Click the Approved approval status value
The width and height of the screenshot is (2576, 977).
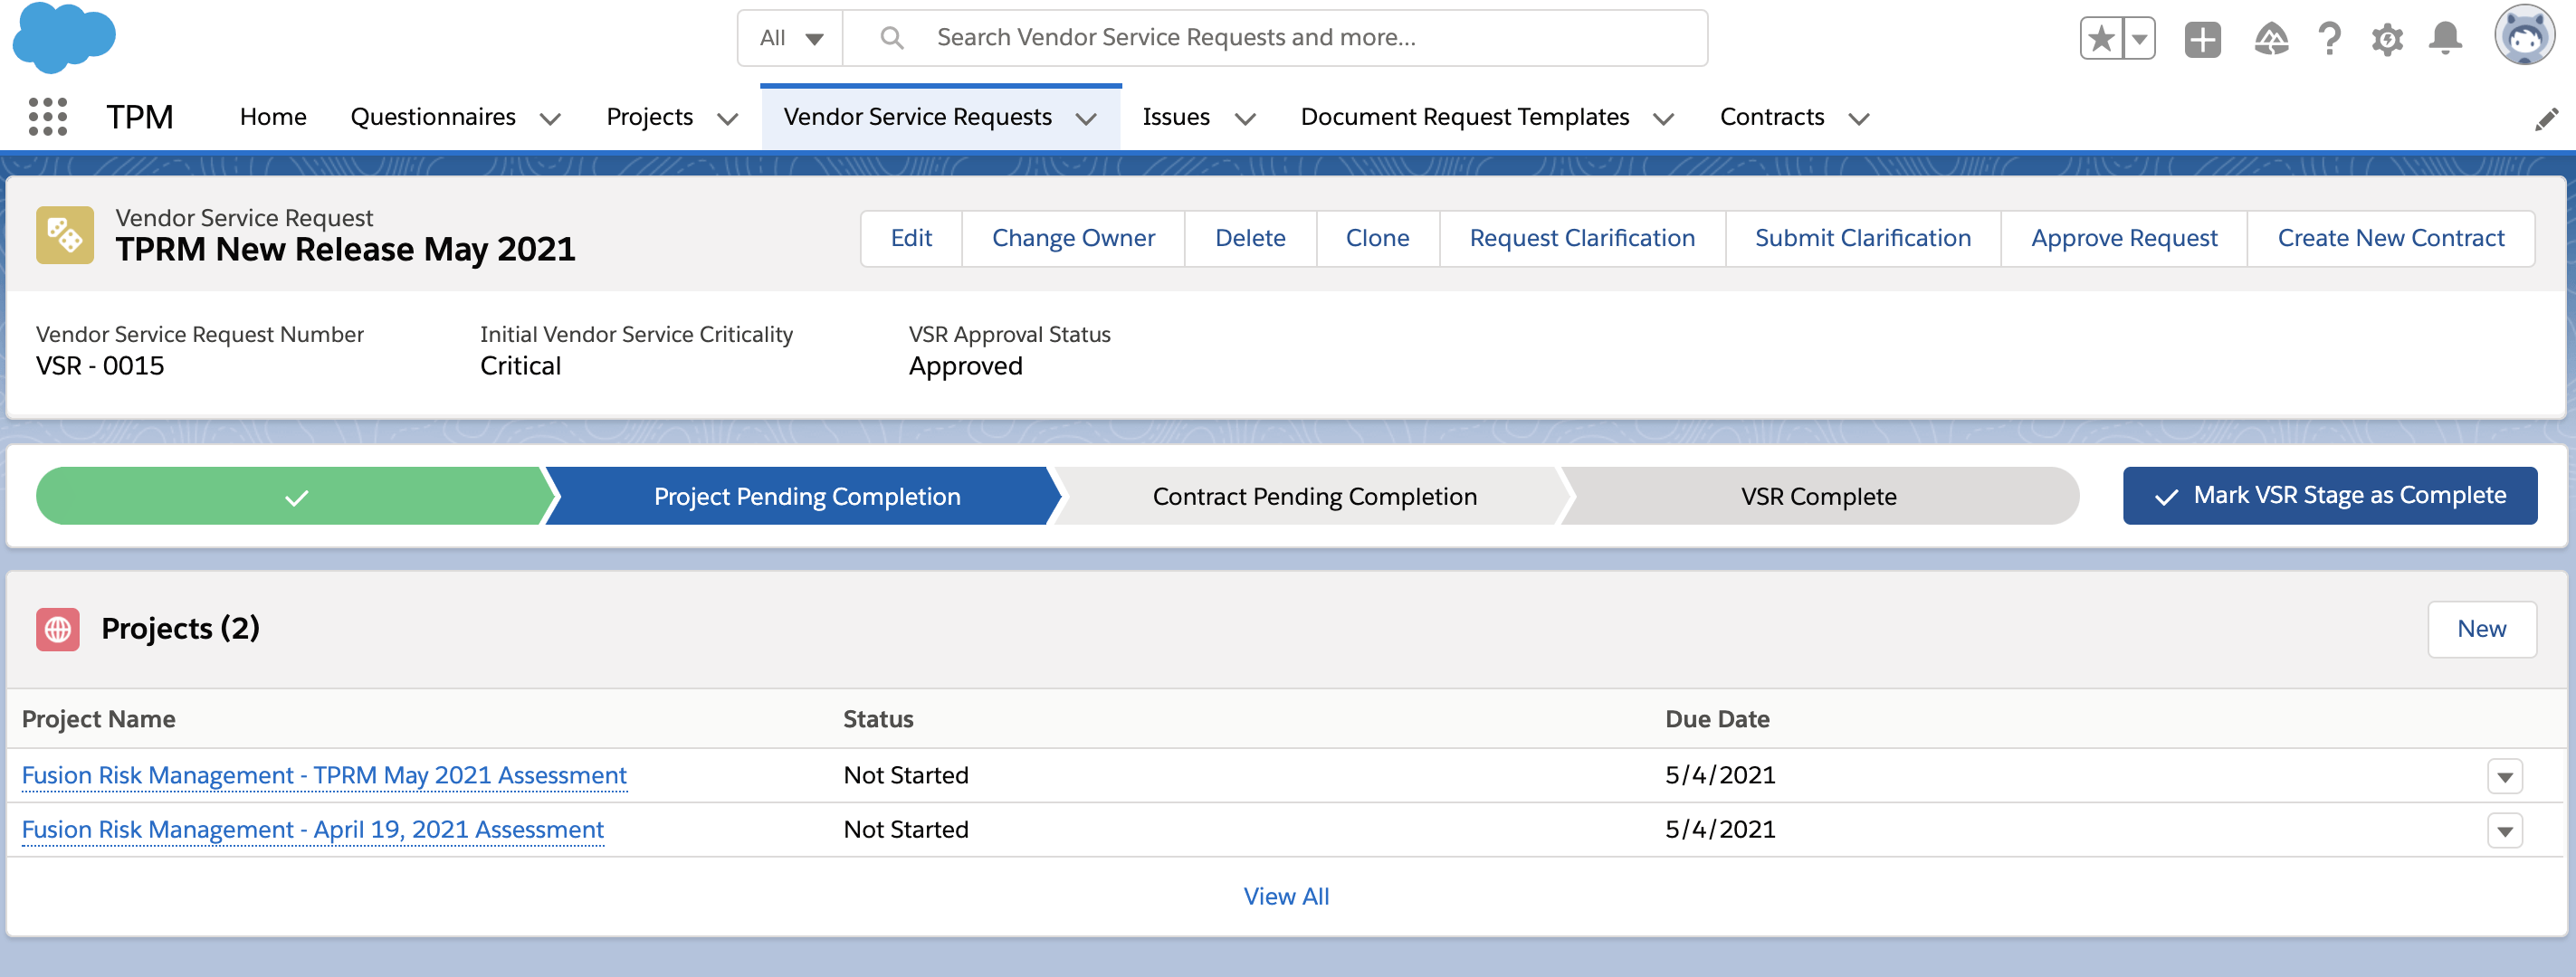(x=965, y=366)
